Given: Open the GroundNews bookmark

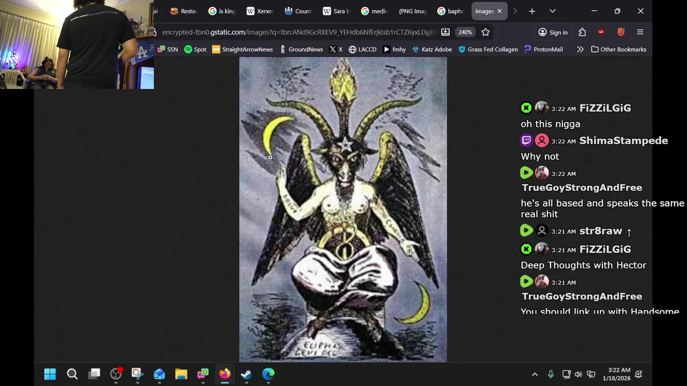Looking at the screenshot, I should [301, 49].
